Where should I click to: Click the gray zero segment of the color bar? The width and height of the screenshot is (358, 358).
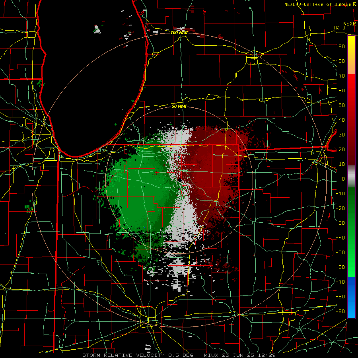[x=351, y=176]
